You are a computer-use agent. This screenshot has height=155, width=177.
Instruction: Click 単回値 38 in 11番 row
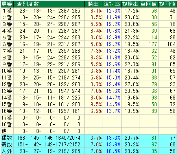pyautogui.click(x=154, y=77)
